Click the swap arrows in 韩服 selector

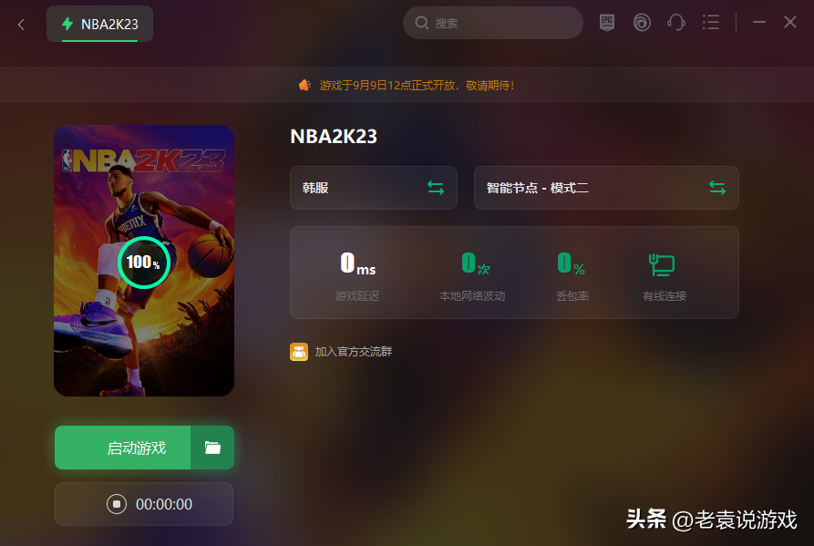[x=436, y=188]
